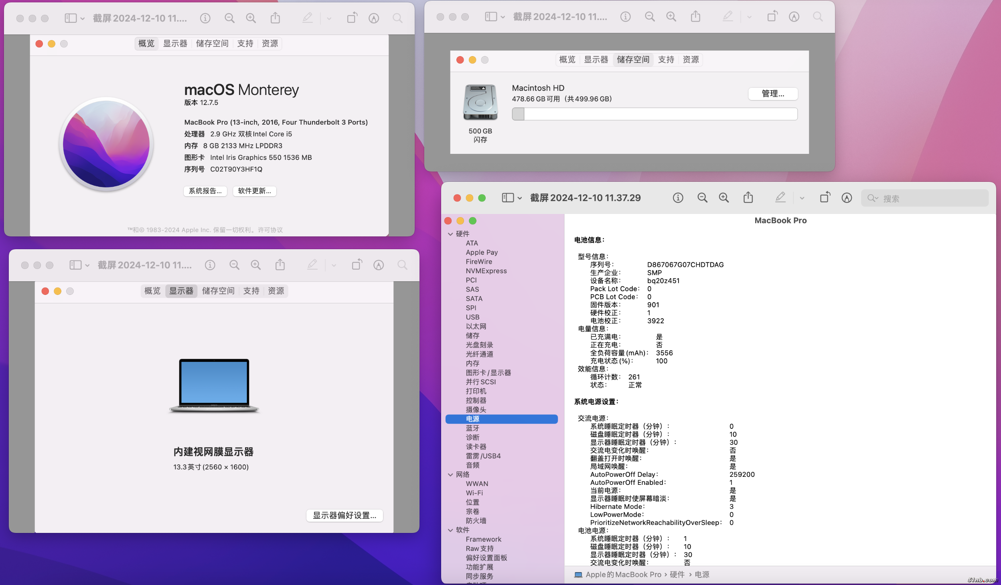The width and height of the screenshot is (1001, 585).
Task: Open the markup pen options dropdown arrow
Action: 802,198
